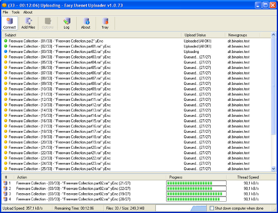Click thread 4 icon in action list
278x213 pixels.
tap(5, 199)
